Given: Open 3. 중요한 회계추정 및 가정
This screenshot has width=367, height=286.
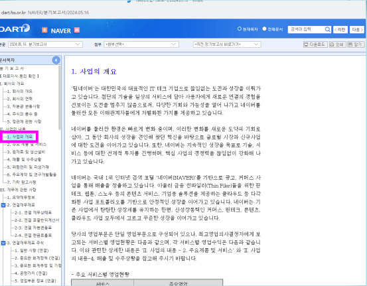Looking at the screenshot, I should coord(38,266).
